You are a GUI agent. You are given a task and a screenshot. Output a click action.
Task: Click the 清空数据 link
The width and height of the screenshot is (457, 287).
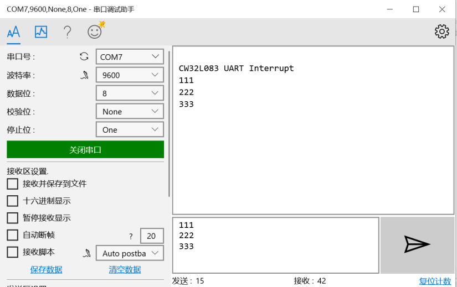coord(125,270)
